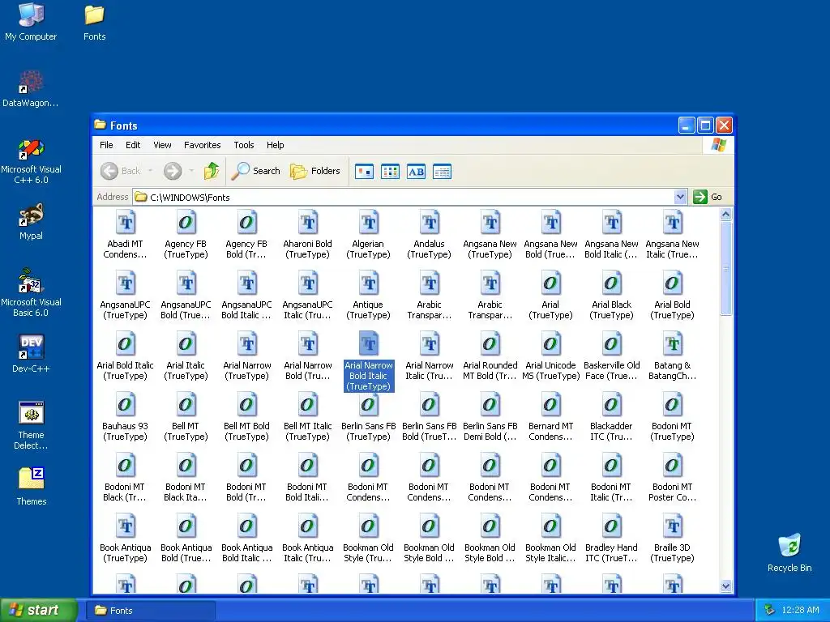Click the Fonts taskbar button
This screenshot has height=622, width=830.
click(x=152, y=611)
